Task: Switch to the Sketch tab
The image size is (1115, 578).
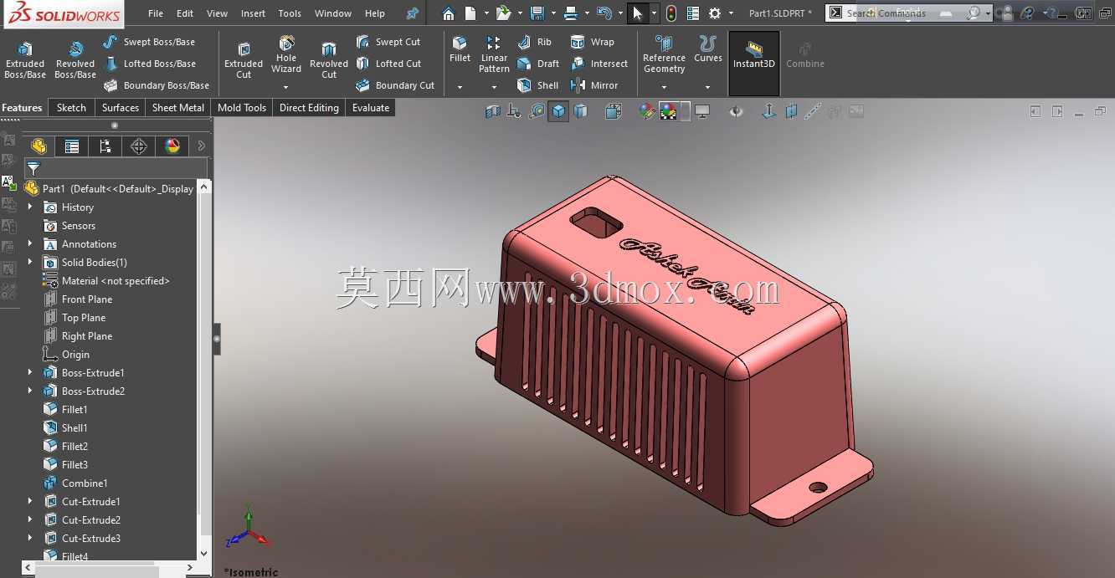Action: click(71, 108)
